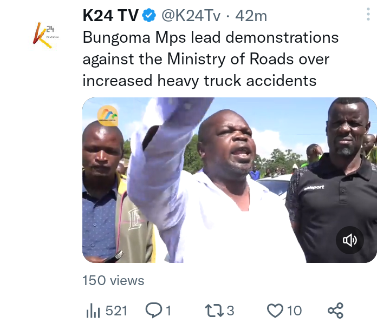This screenshot has width=390, height=330.
Task: Open the @K24Tv handle link
Action: coord(191,16)
